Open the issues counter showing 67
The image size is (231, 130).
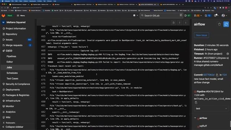click(x=187, y=16)
